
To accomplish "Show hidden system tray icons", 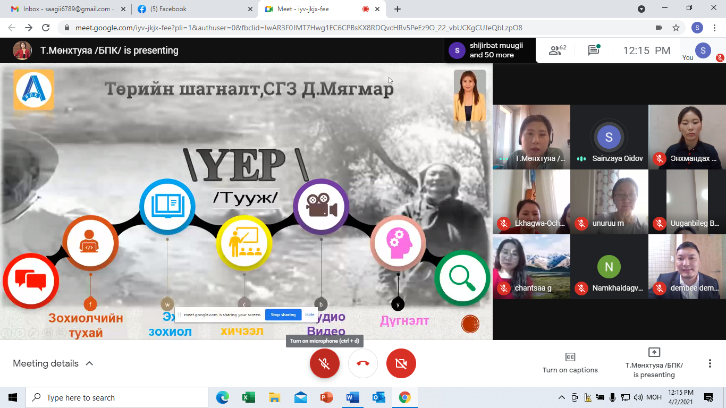I will pos(562,397).
